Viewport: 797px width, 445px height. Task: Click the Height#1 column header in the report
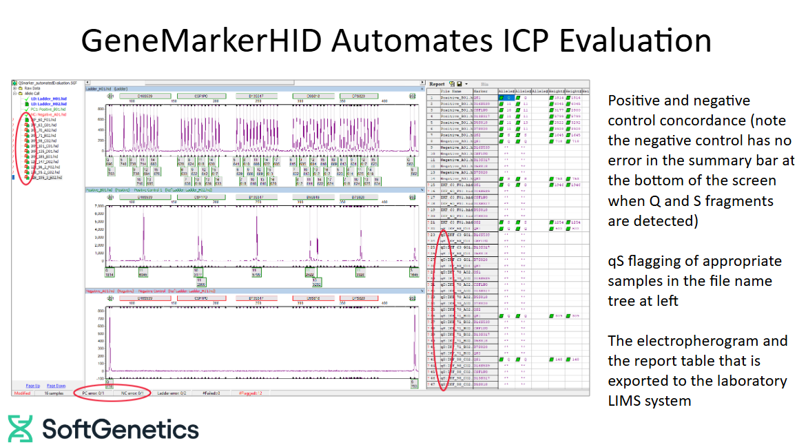pos(556,92)
